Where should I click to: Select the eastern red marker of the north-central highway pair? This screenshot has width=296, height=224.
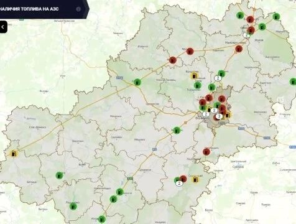tap(190, 51)
